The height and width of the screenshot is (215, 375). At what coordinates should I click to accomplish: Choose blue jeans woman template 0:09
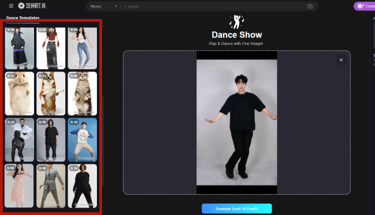(x=82, y=48)
